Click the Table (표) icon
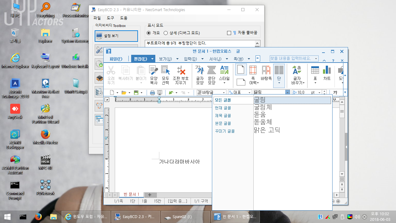This screenshot has height=223, width=396. [315, 70]
